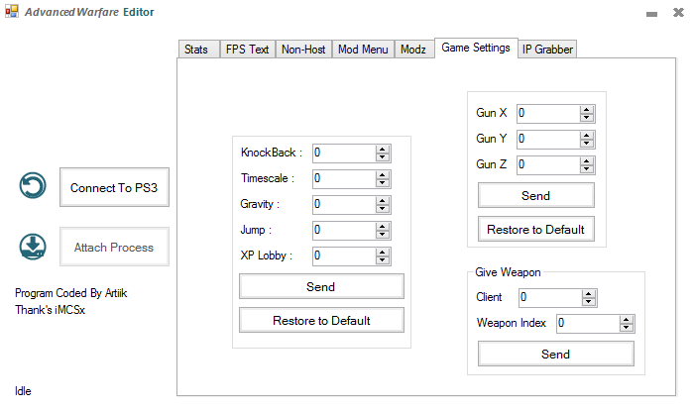Increase the Jump value
Viewport: 693px width, 409px height.
click(x=383, y=226)
